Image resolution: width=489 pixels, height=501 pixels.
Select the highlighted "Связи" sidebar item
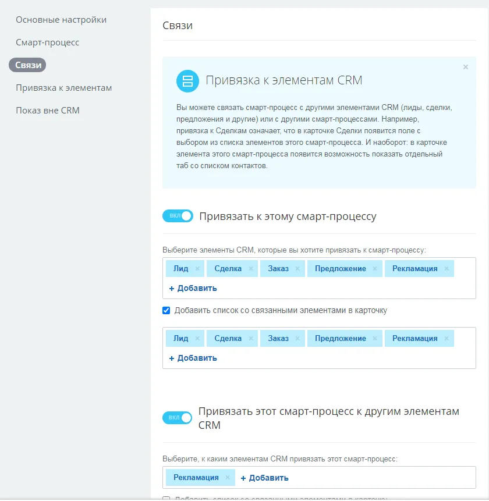27,65
